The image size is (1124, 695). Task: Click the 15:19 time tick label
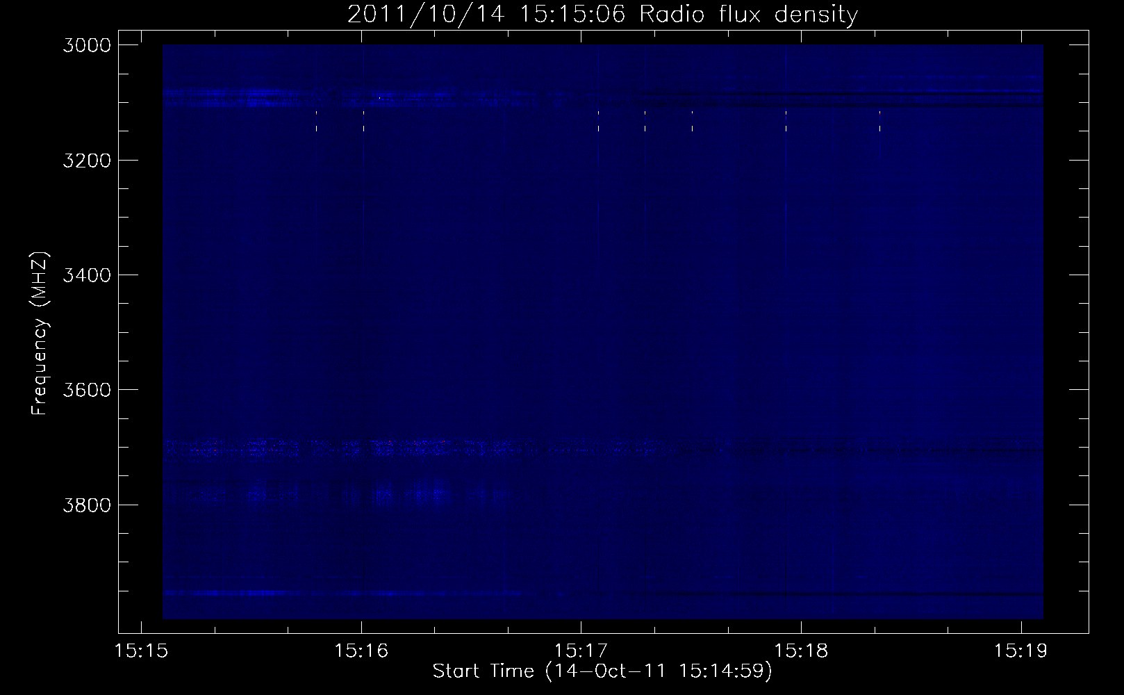coord(1021,652)
